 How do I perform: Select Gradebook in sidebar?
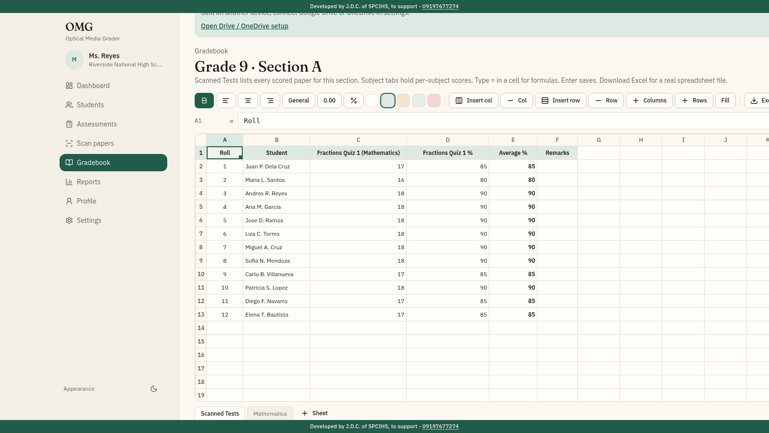pyautogui.click(x=113, y=163)
